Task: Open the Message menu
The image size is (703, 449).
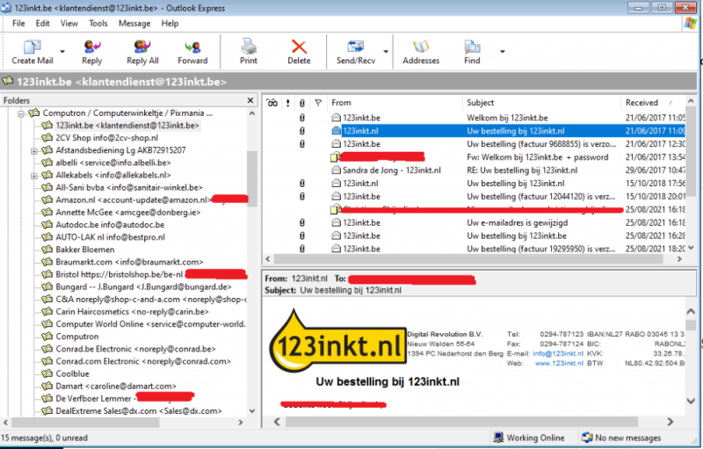Action: [134, 23]
